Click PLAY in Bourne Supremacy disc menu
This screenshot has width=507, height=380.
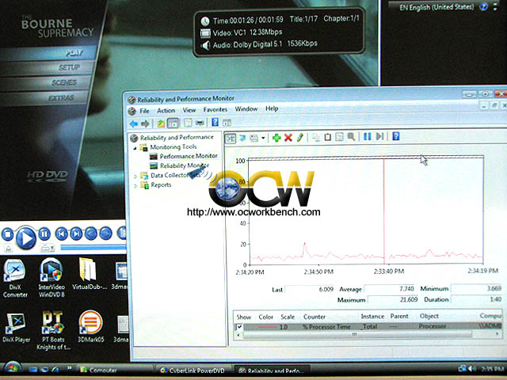tap(74, 53)
